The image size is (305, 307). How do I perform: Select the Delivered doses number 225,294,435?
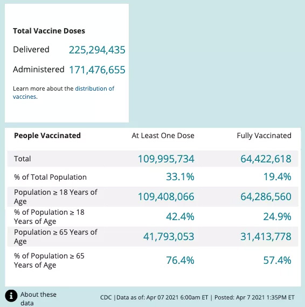[97, 50]
